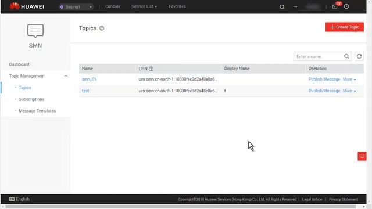Open More dropdown for test topic
This screenshot has width=372, height=209.
pyautogui.click(x=349, y=91)
